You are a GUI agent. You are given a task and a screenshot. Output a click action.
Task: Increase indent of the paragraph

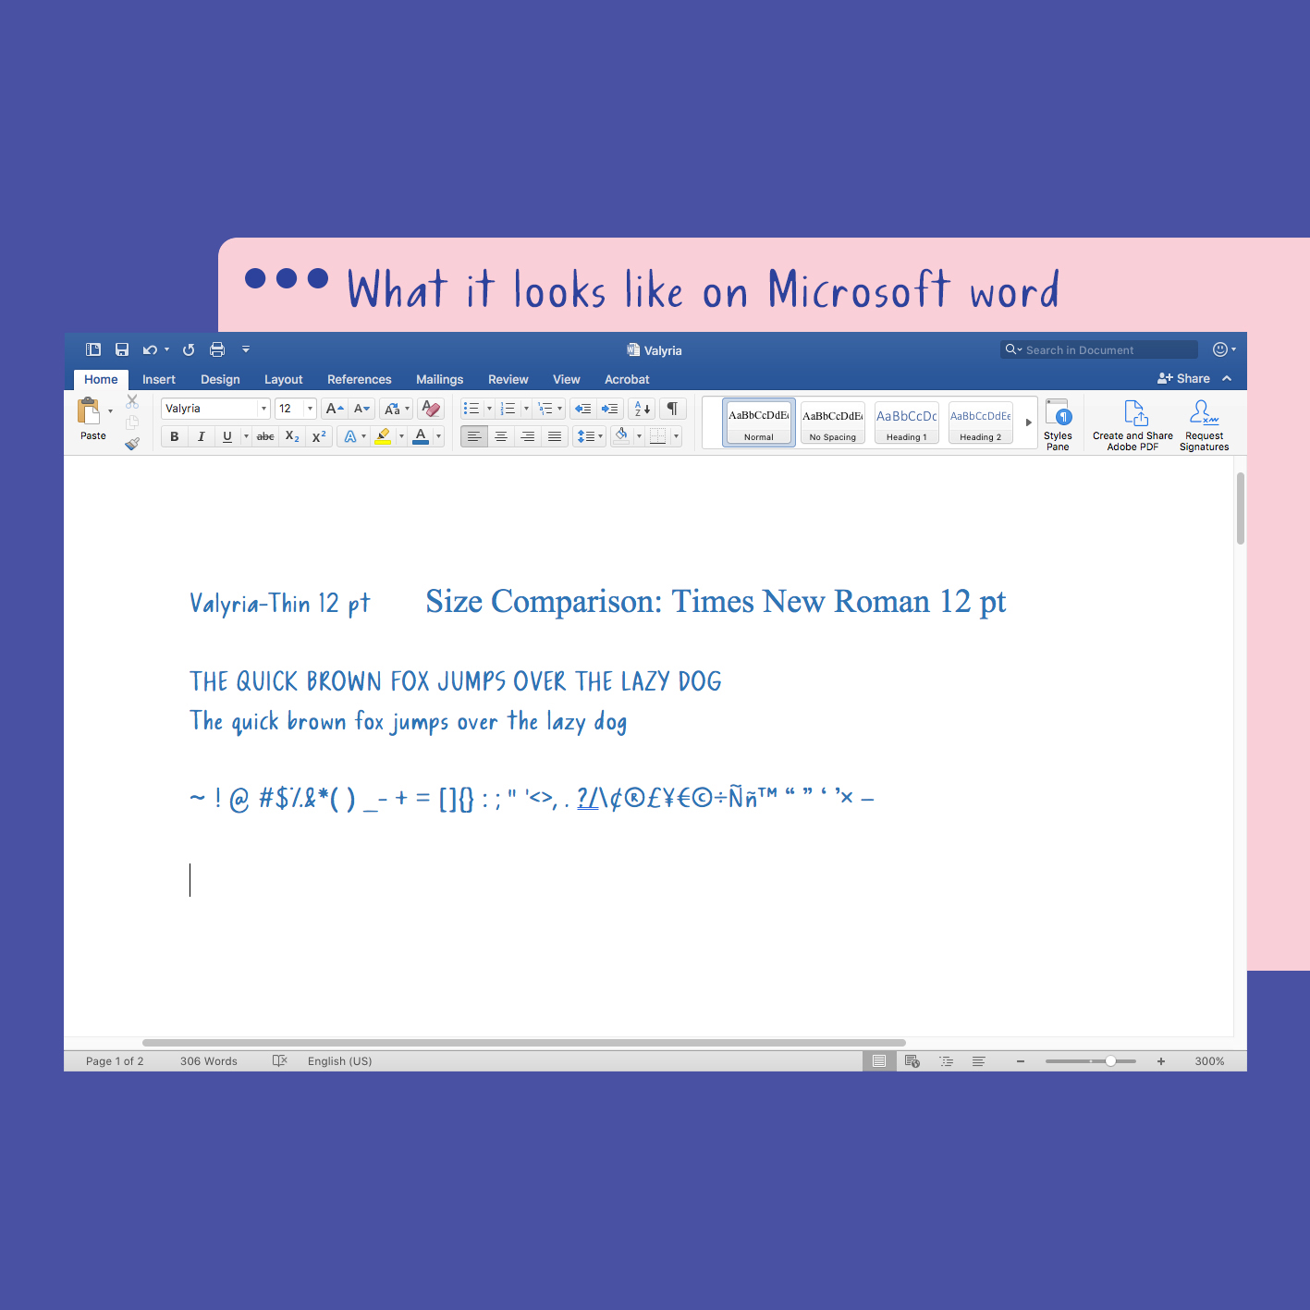click(x=610, y=409)
